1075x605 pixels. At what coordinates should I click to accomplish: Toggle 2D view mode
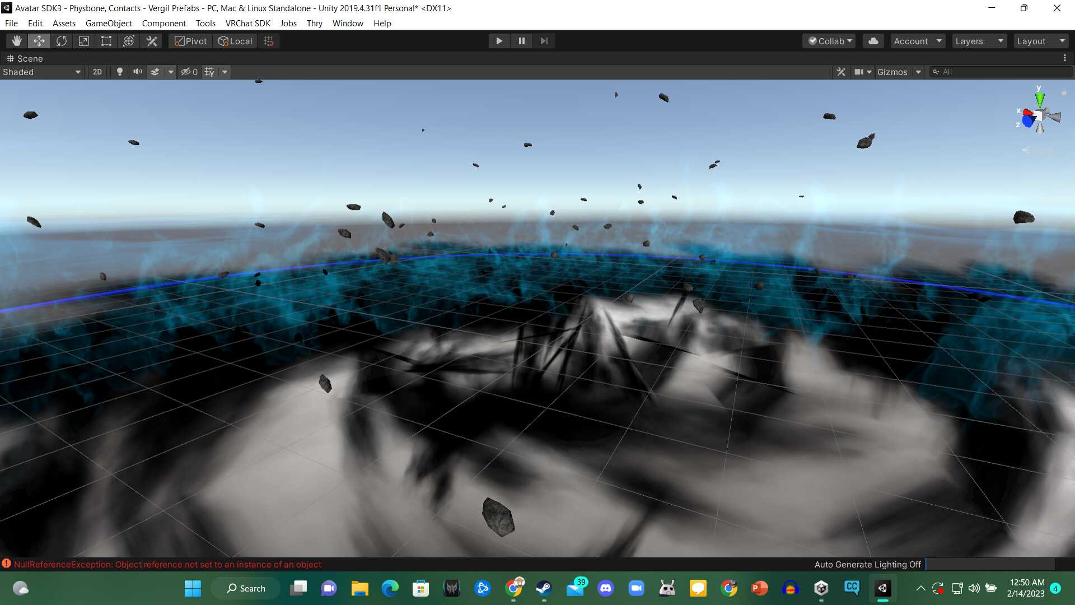pos(97,72)
